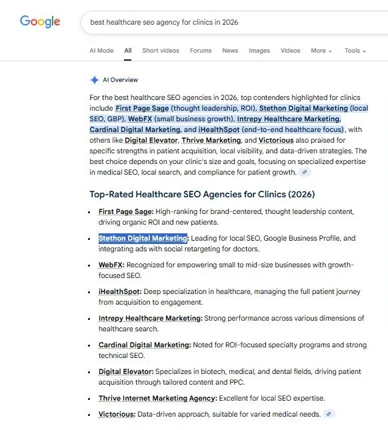Image resolution: width=388 pixels, height=430 pixels.
Task: Open the Short videos tab
Action: point(161,51)
